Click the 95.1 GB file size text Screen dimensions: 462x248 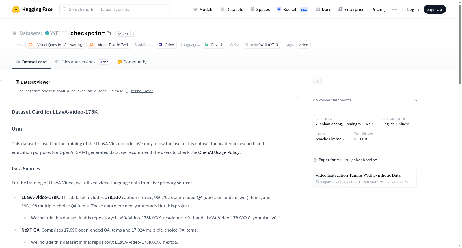click(x=361, y=139)
